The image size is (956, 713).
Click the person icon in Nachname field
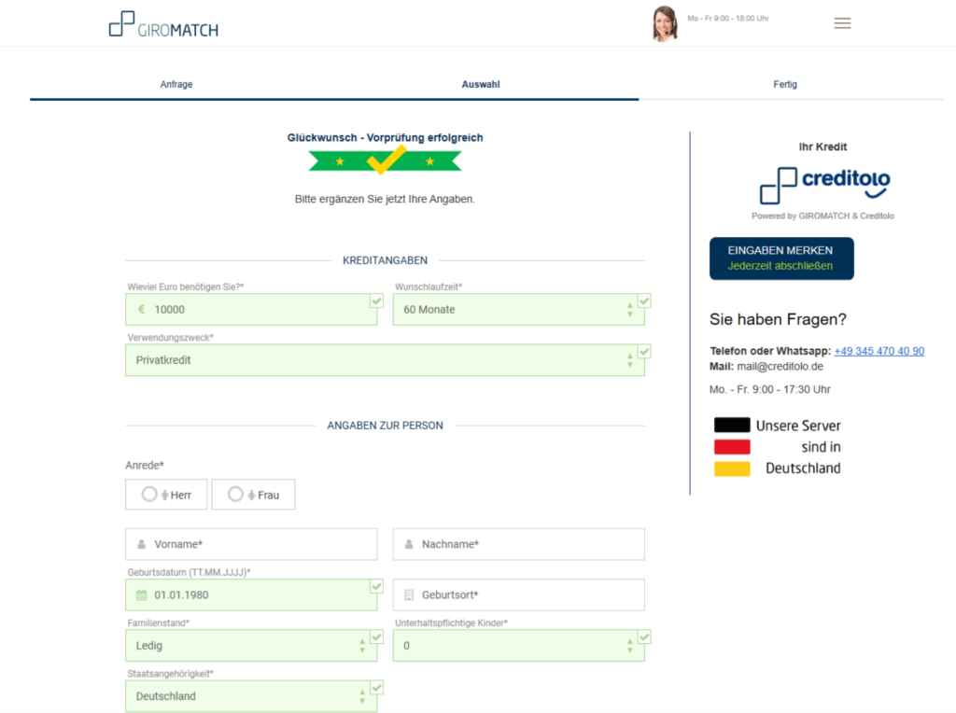(409, 544)
